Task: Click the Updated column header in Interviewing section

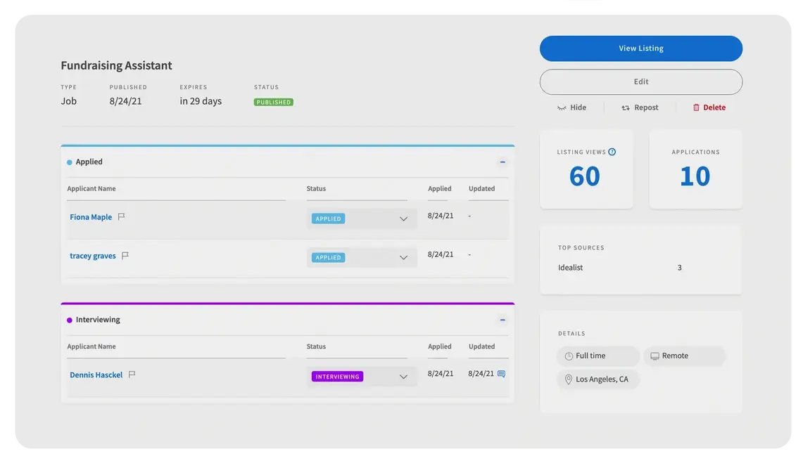Action: [x=481, y=346]
